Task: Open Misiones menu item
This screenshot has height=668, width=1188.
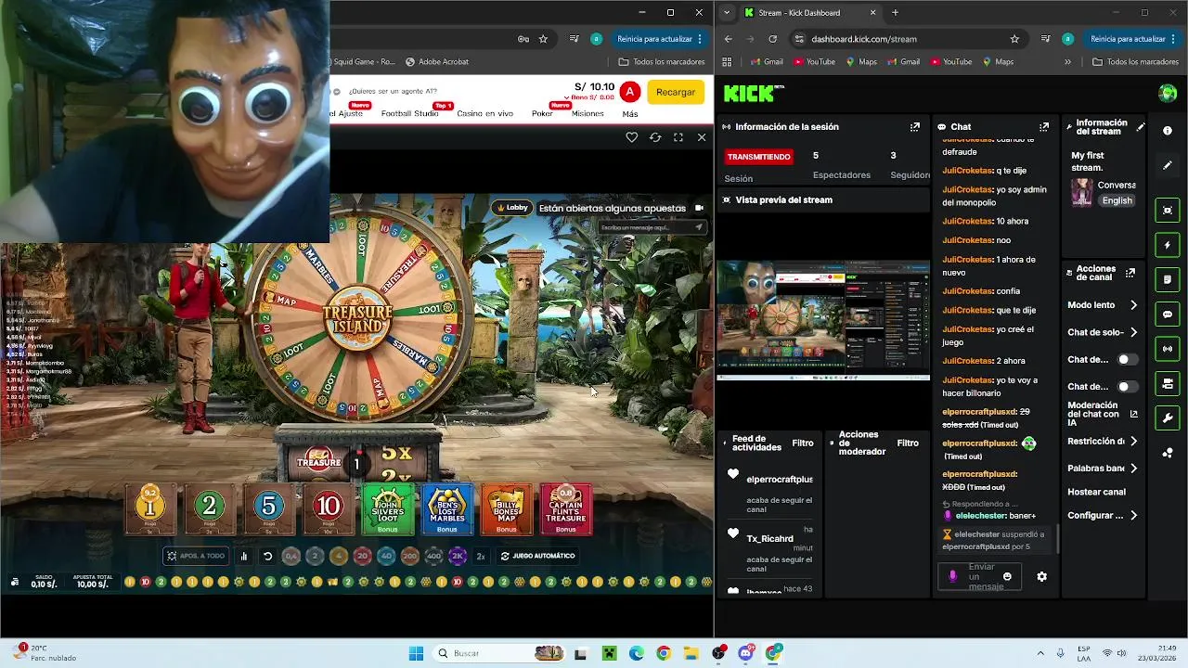Action: click(x=588, y=113)
